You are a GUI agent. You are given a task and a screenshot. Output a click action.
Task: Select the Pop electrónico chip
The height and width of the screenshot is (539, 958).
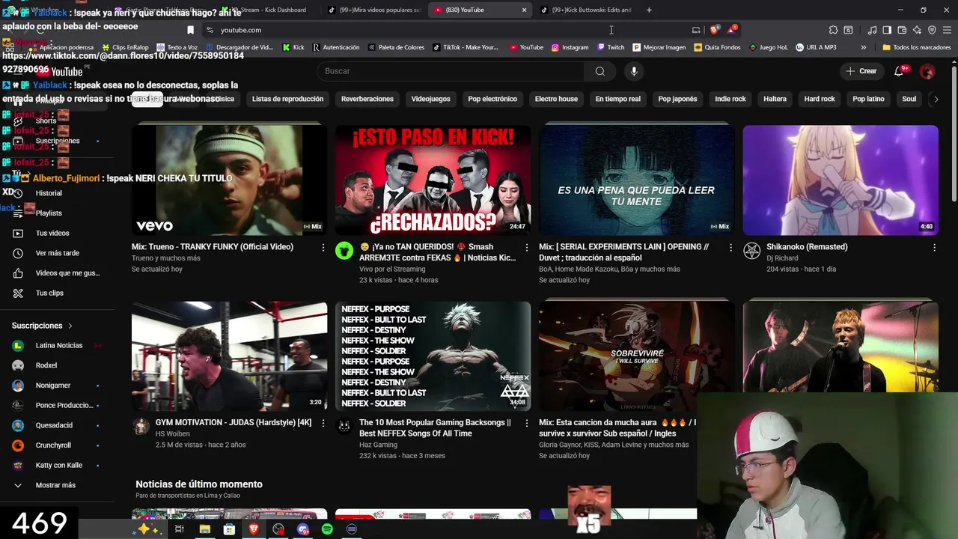492,99
